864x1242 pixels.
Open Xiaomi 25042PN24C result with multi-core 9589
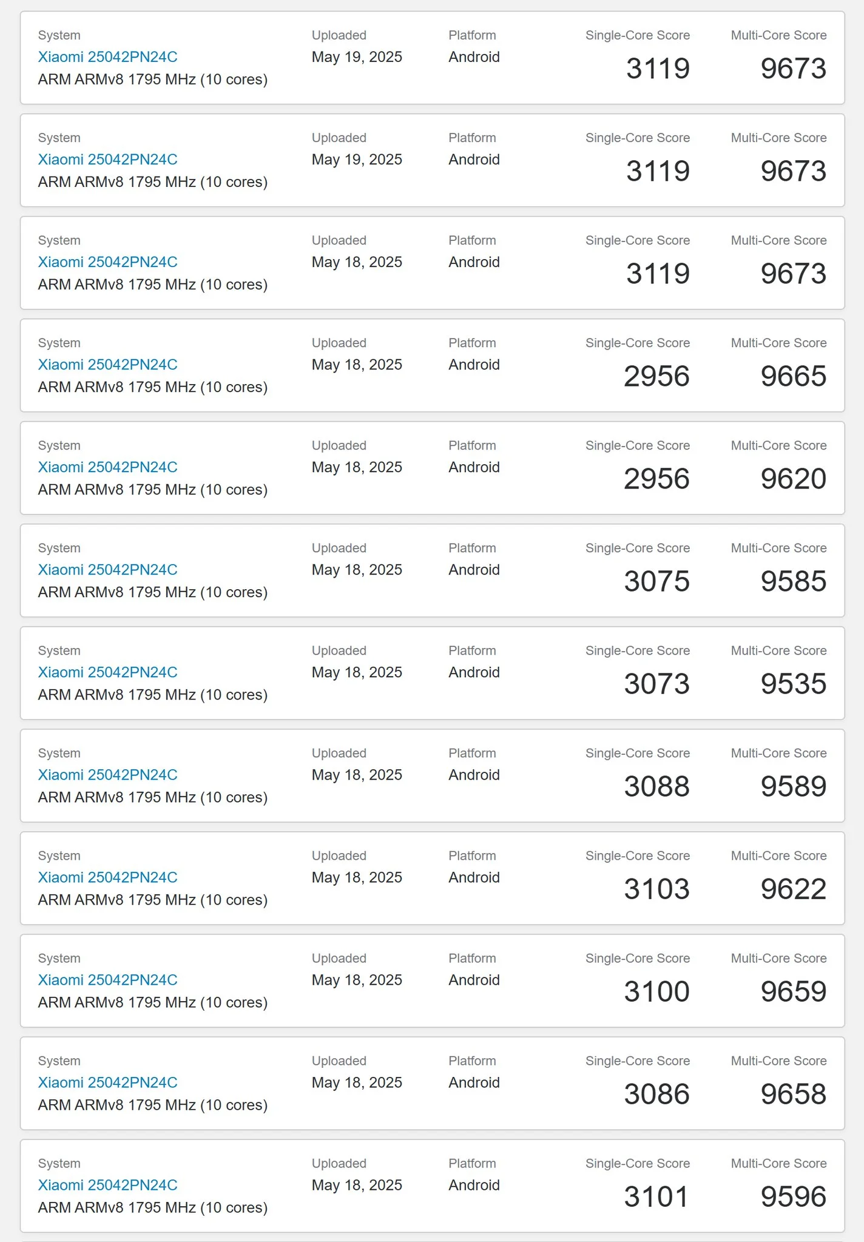[107, 775]
